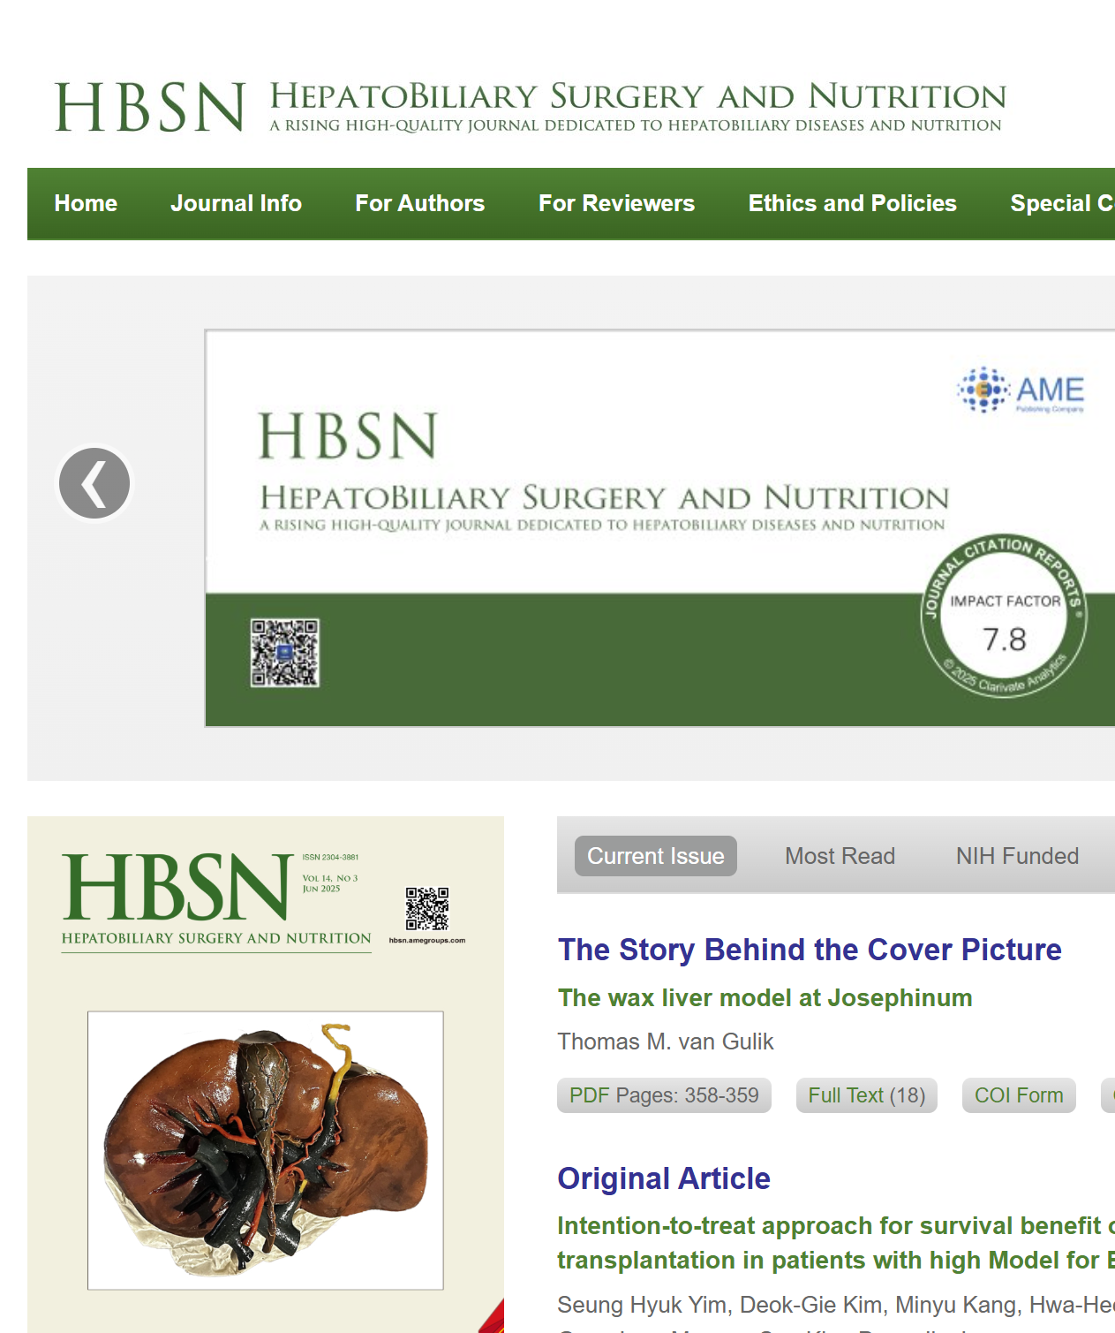Switch to the Most Read tab

coord(840,856)
